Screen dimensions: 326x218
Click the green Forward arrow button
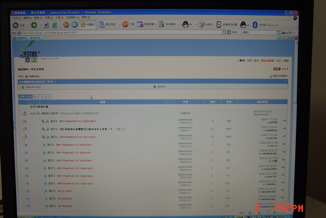click(x=34, y=25)
